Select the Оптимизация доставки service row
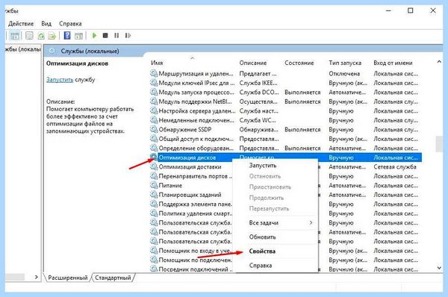Image resolution: width=448 pixels, height=297 pixels. pos(286,166)
